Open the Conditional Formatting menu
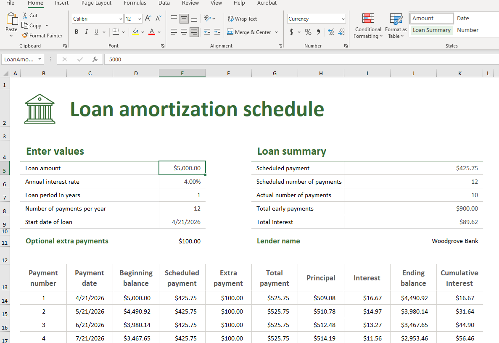This screenshot has width=499, height=343. [x=368, y=26]
